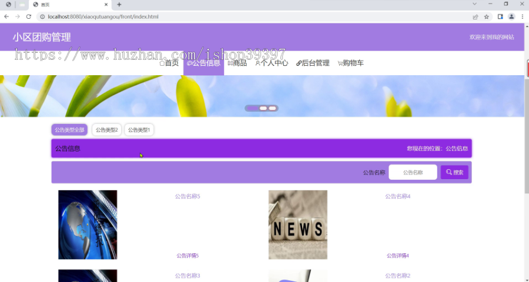Image resolution: width=529 pixels, height=282 pixels.
Task: Click the 搜索 button
Action: [454, 172]
